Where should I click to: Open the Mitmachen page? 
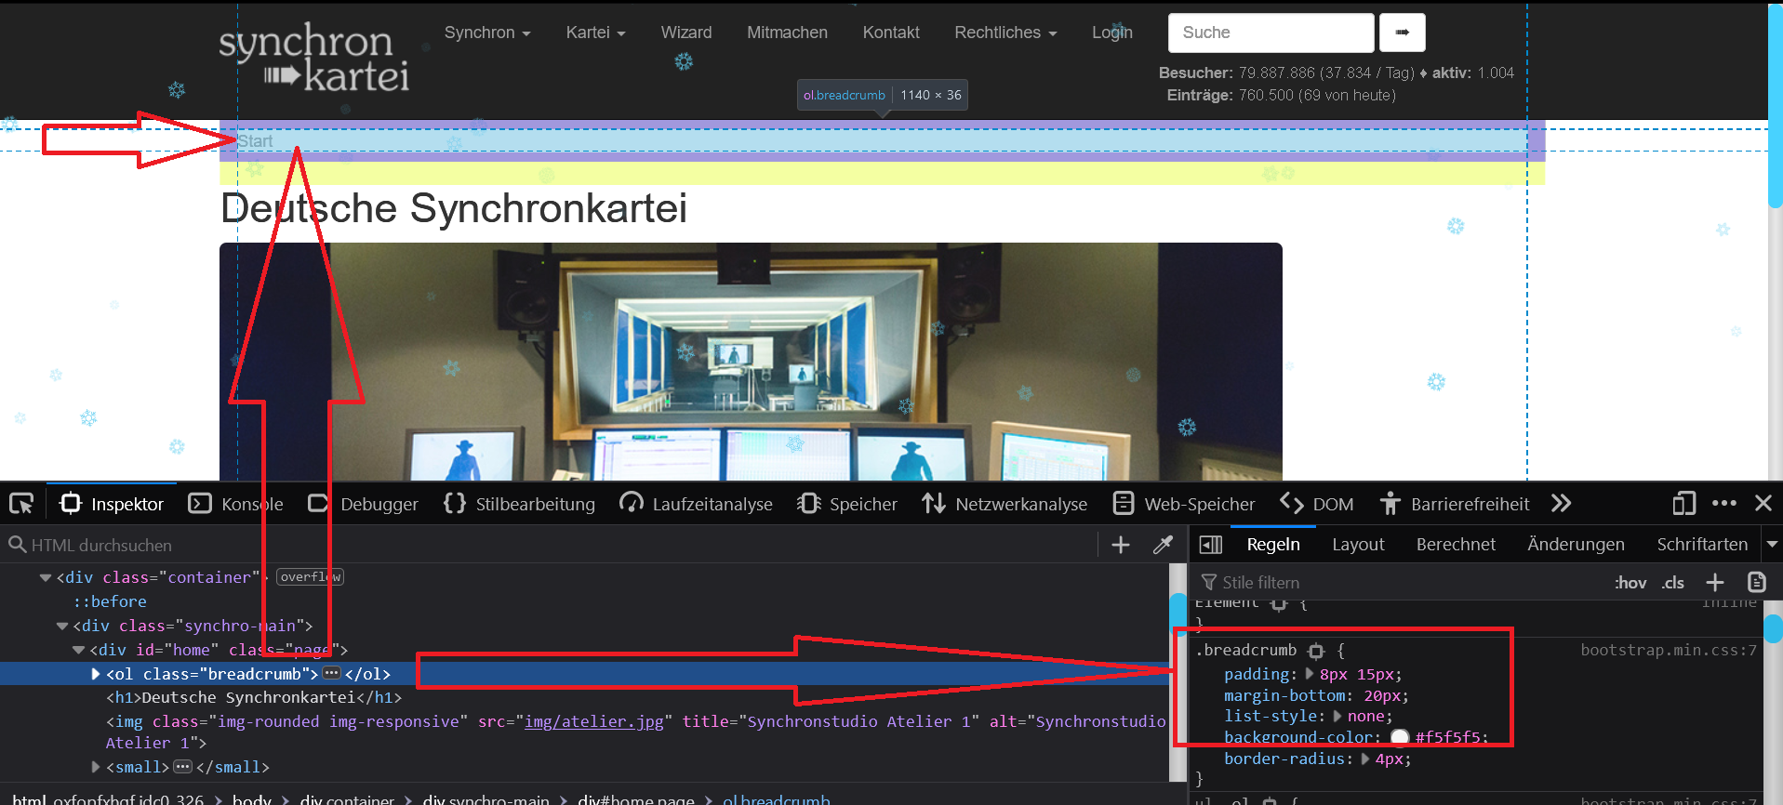point(787,33)
